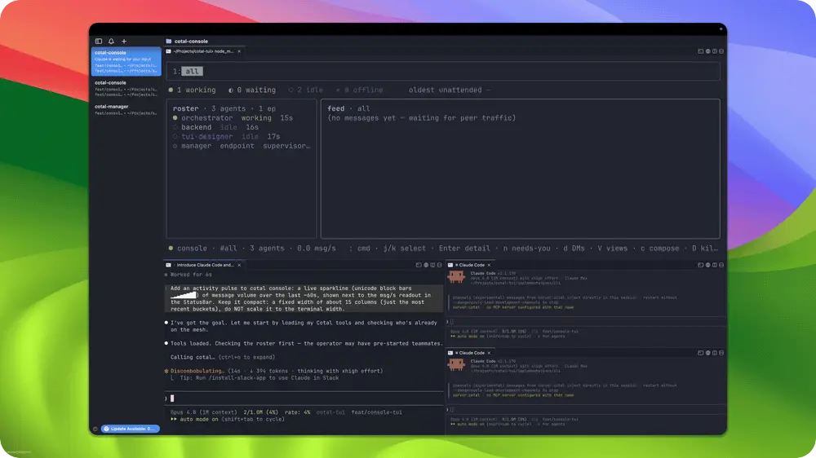Click Claude mascot in upper Claude Code pane
The width and height of the screenshot is (816, 458).
pyautogui.click(x=456, y=277)
